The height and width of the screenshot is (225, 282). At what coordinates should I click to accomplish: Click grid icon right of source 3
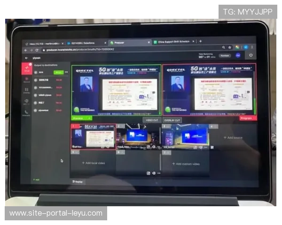pyautogui.click(x=212, y=147)
